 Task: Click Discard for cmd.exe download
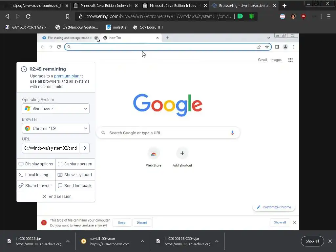pos(142,223)
